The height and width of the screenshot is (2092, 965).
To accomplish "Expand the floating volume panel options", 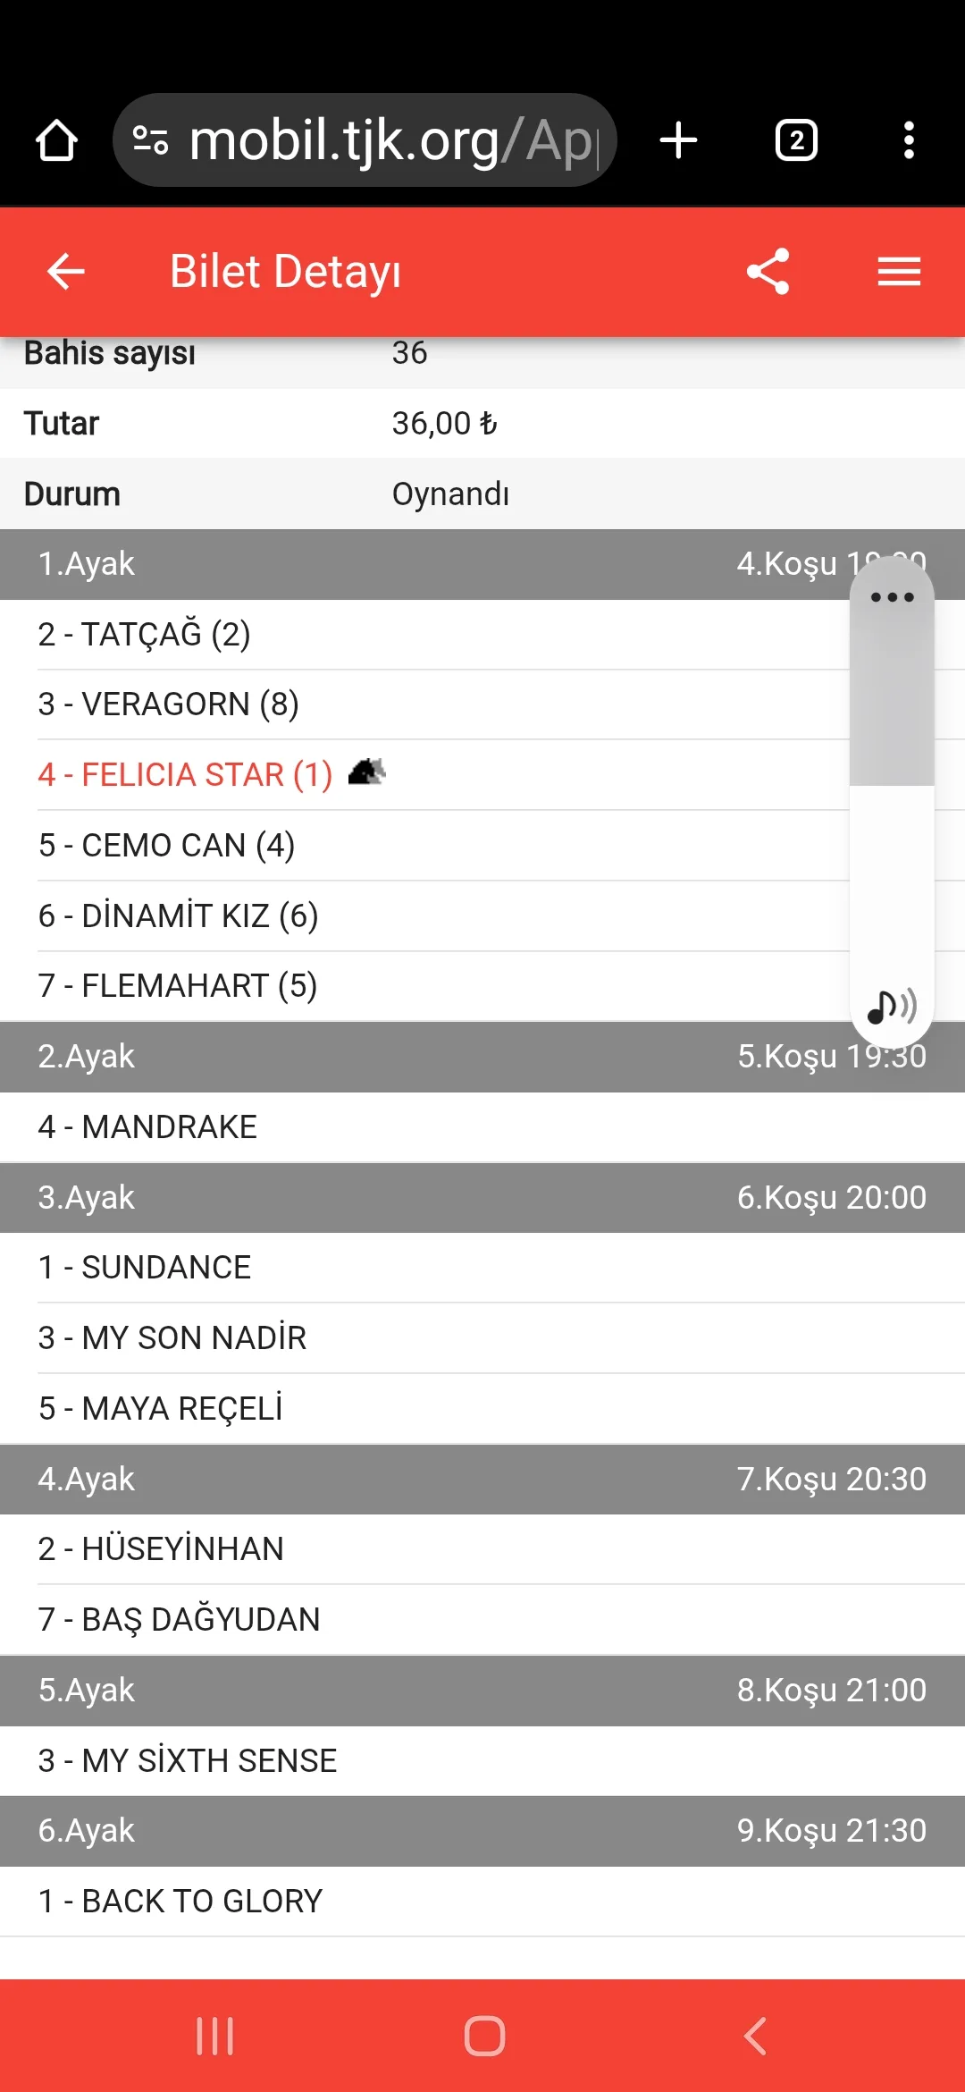I will click(x=892, y=597).
